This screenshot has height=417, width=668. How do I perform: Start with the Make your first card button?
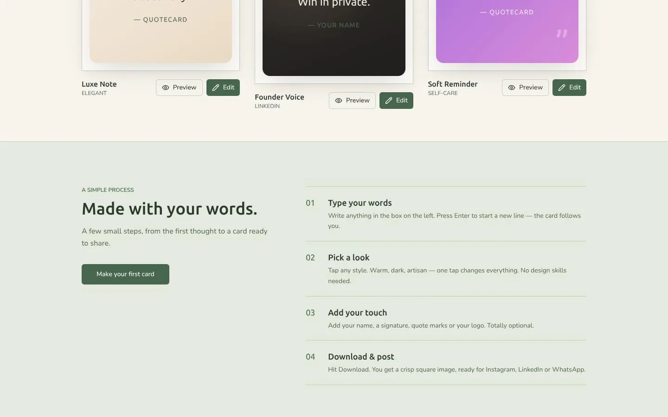(125, 274)
